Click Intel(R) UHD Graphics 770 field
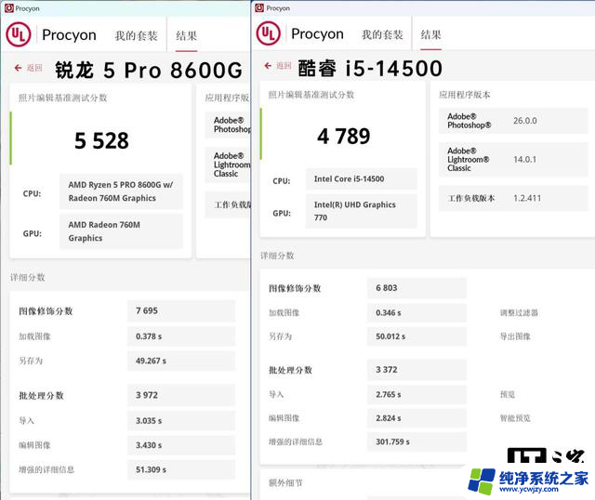The width and height of the screenshot is (595, 500). [x=362, y=211]
